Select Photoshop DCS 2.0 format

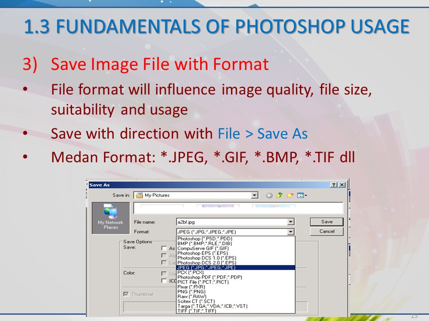(236, 263)
